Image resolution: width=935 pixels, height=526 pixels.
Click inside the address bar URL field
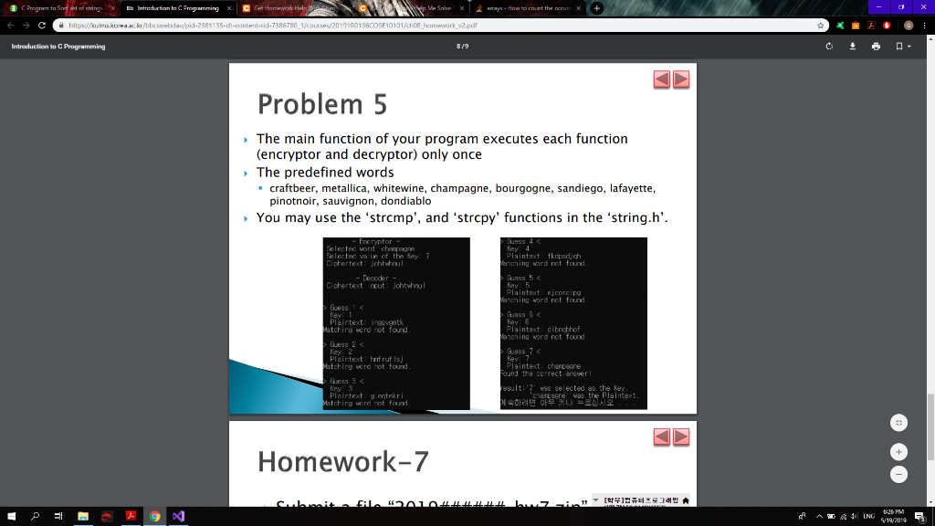click(365, 26)
